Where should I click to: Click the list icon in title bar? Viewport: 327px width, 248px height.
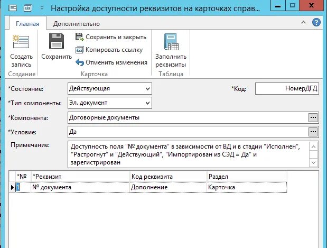click(13, 8)
